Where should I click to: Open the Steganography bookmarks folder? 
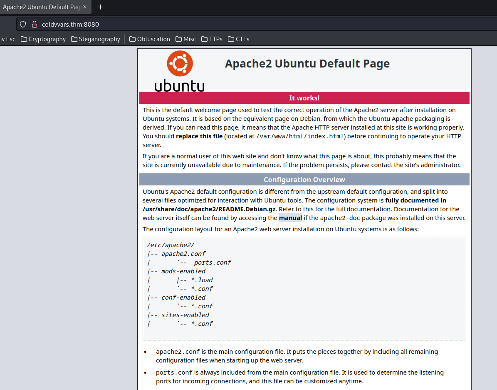point(96,39)
